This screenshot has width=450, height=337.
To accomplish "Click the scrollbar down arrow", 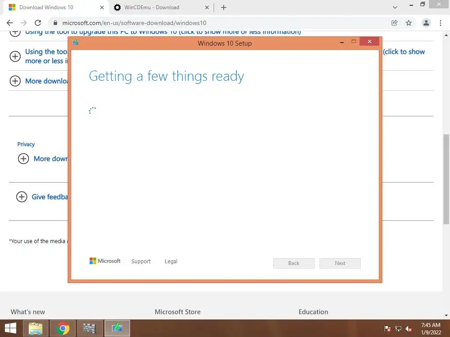I will (x=446, y=315).
